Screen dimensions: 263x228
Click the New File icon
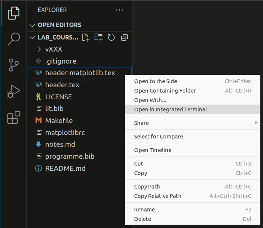coord(86,37)
